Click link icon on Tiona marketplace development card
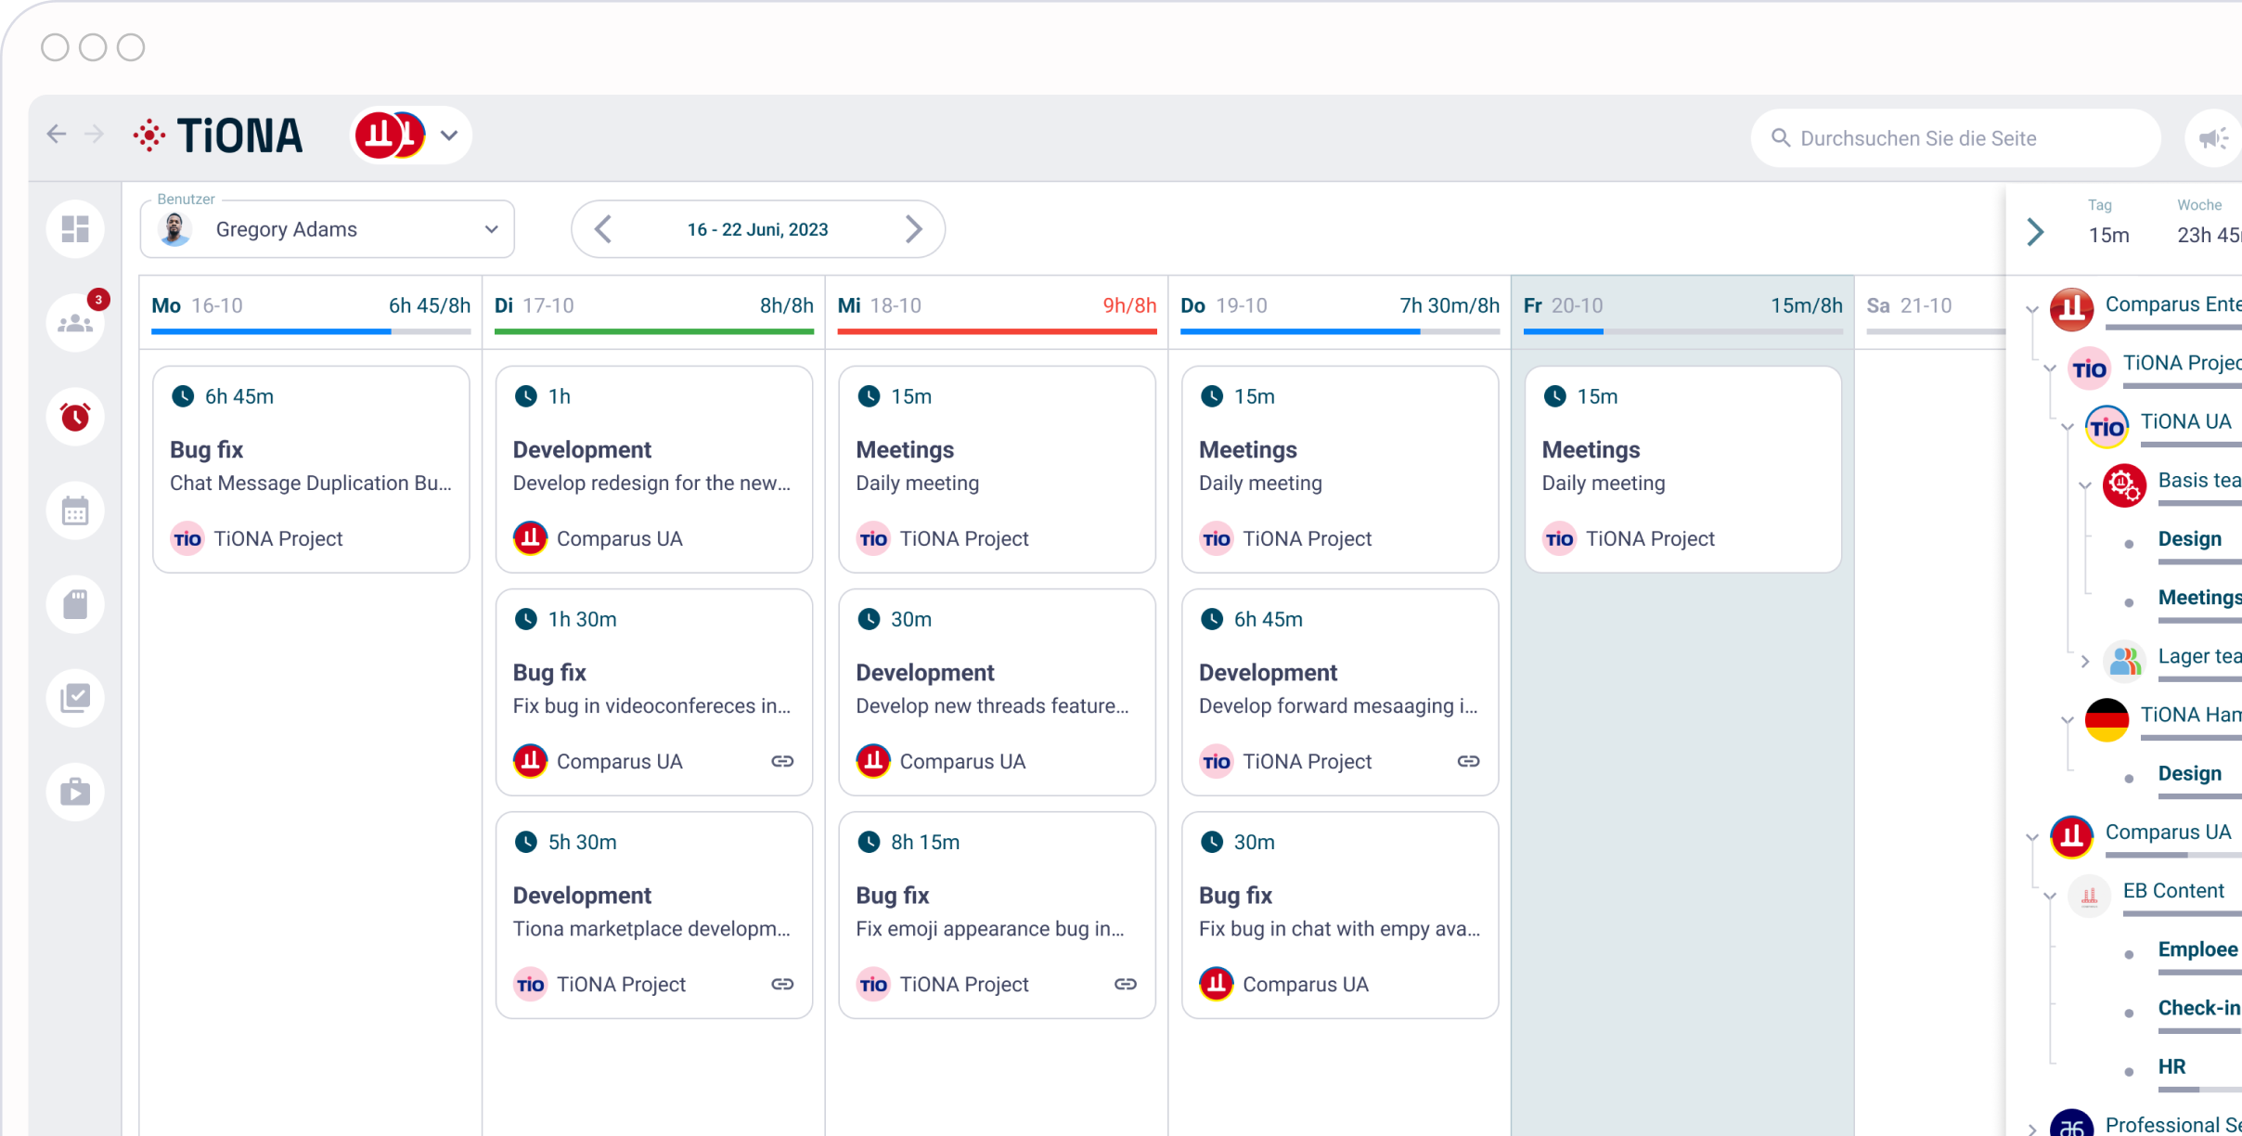This screenshot has width=2242, height=1136. [782, 984]
